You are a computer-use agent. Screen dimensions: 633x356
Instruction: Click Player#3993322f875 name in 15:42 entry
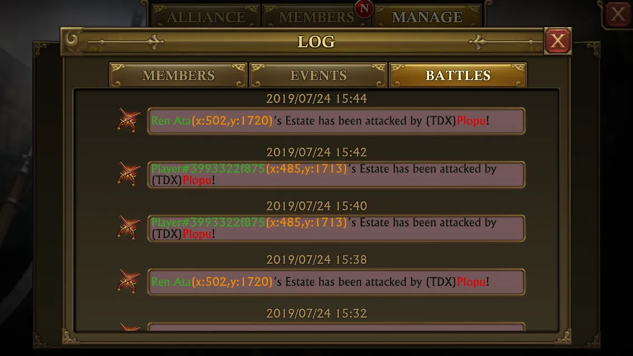tap(208, 169)
